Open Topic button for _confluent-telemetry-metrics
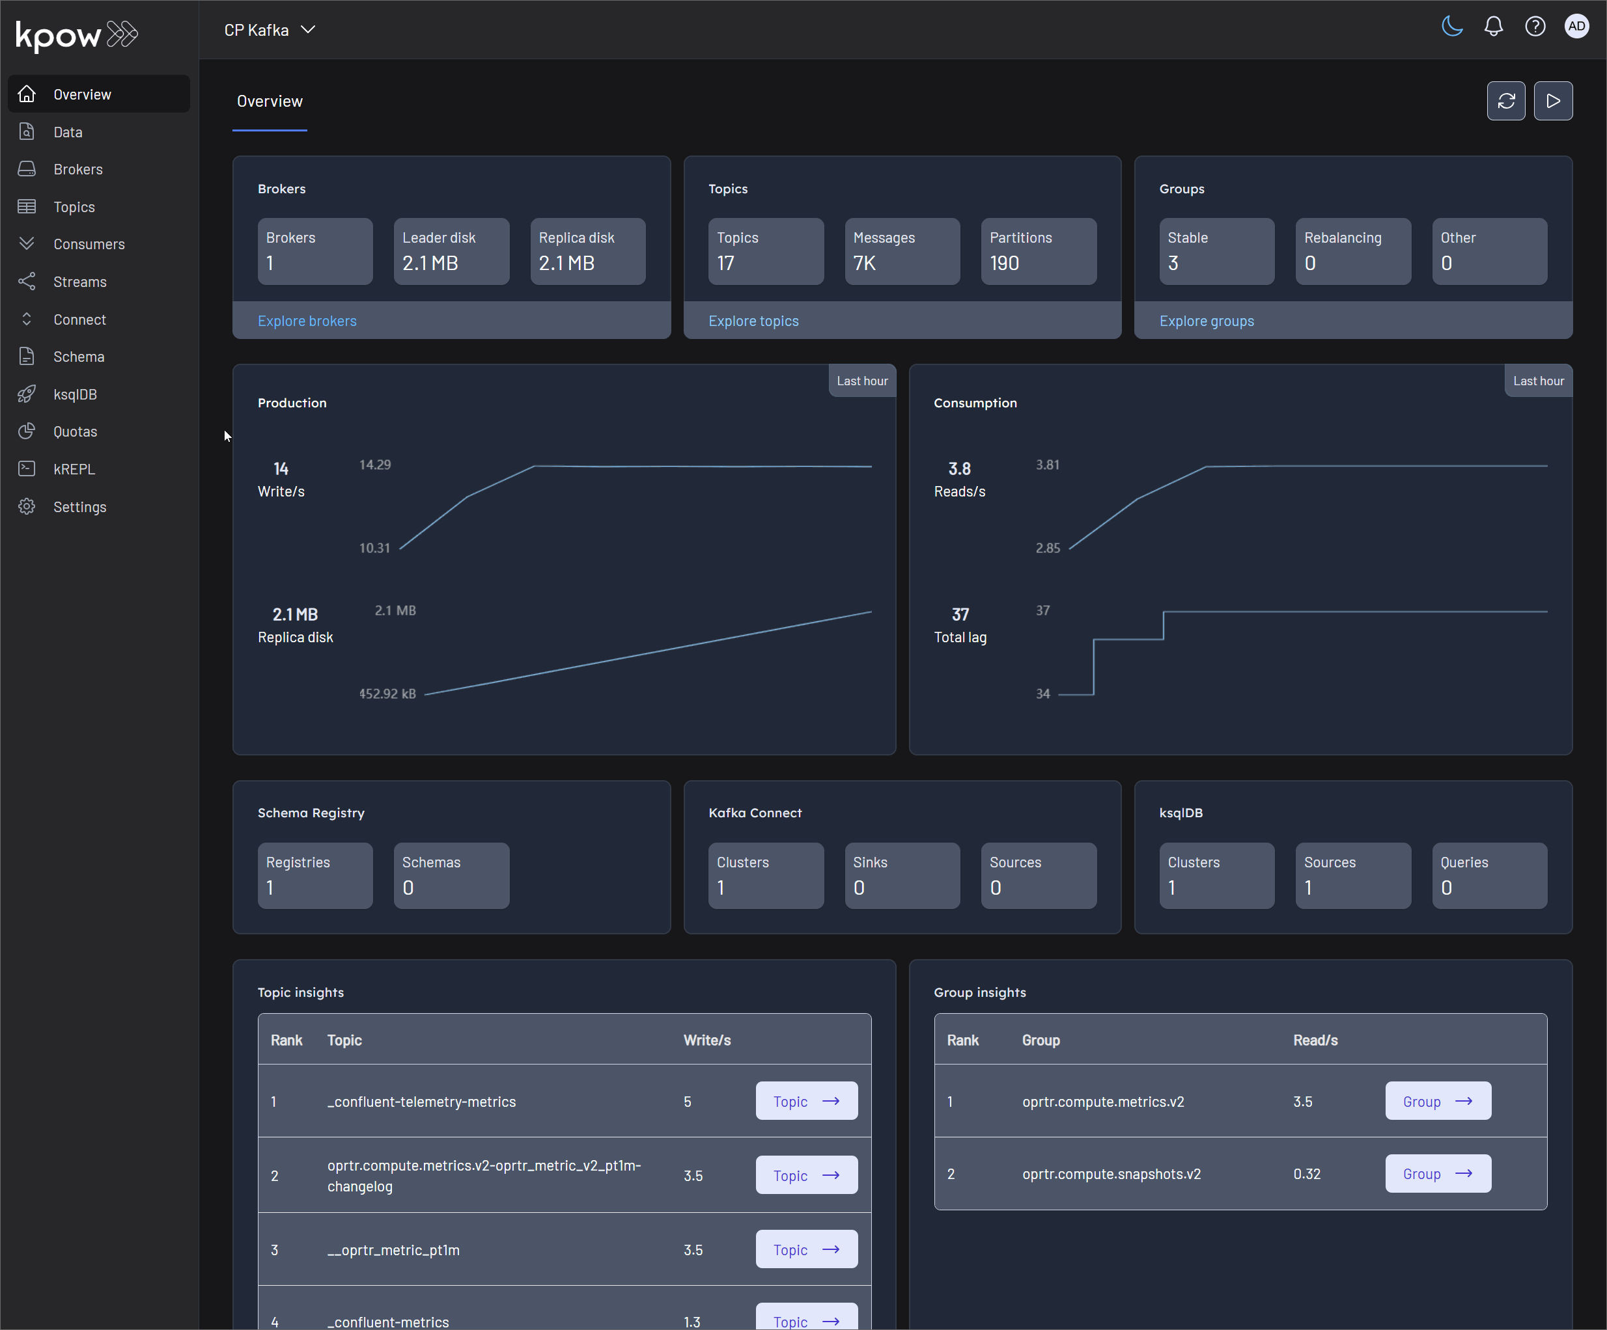The height and width of the screenshot is (1330, 1607). pos(807,1100)
